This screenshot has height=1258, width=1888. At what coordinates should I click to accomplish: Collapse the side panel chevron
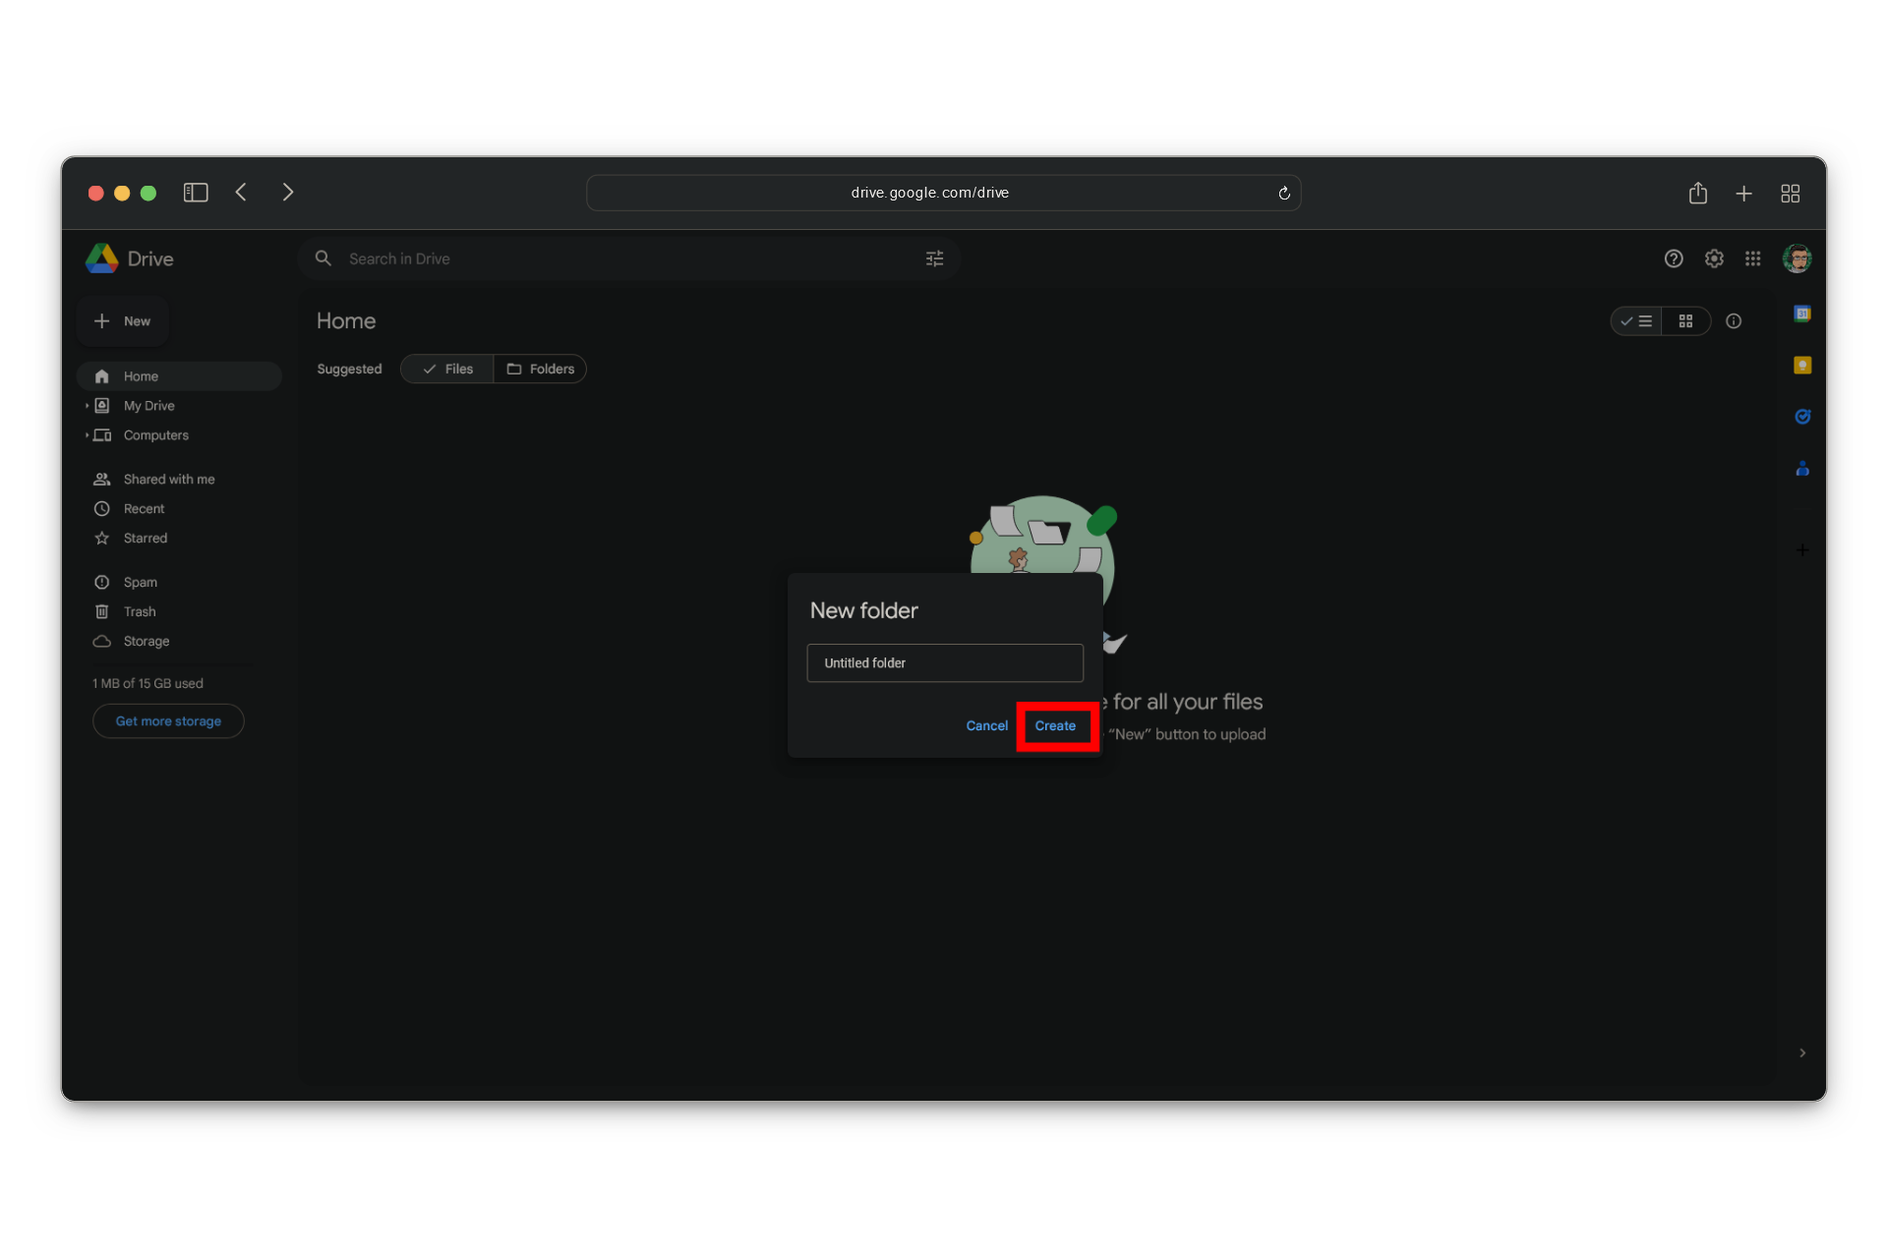click(1801, 1053)
